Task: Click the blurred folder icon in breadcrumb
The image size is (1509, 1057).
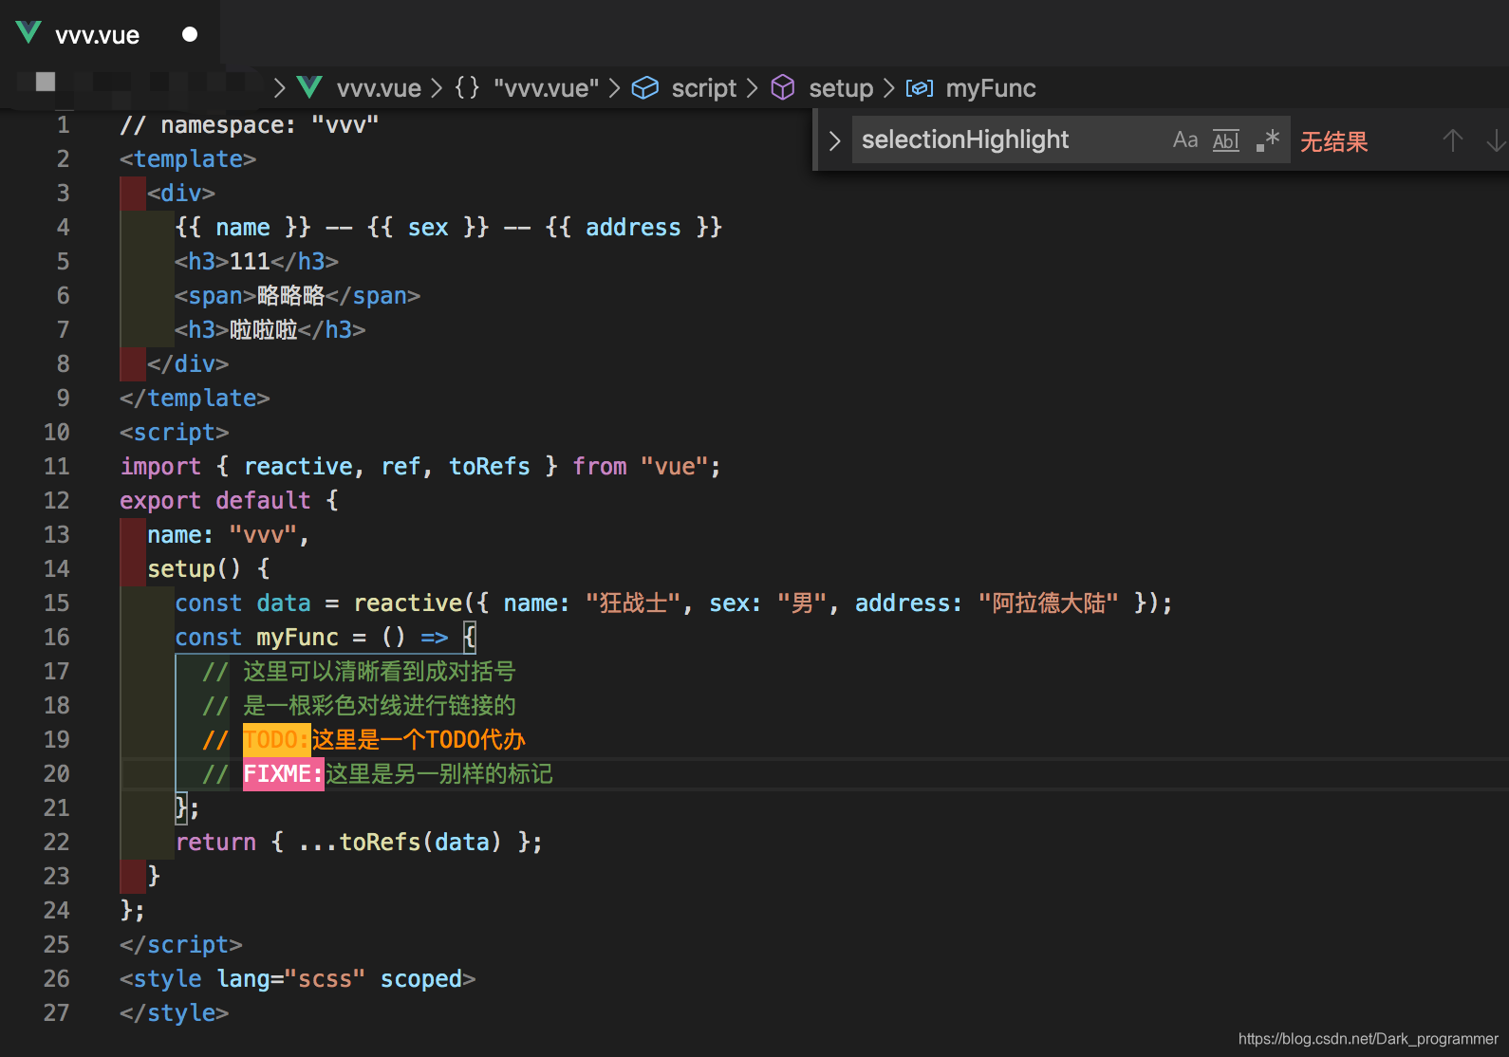Action: (46, 82)
